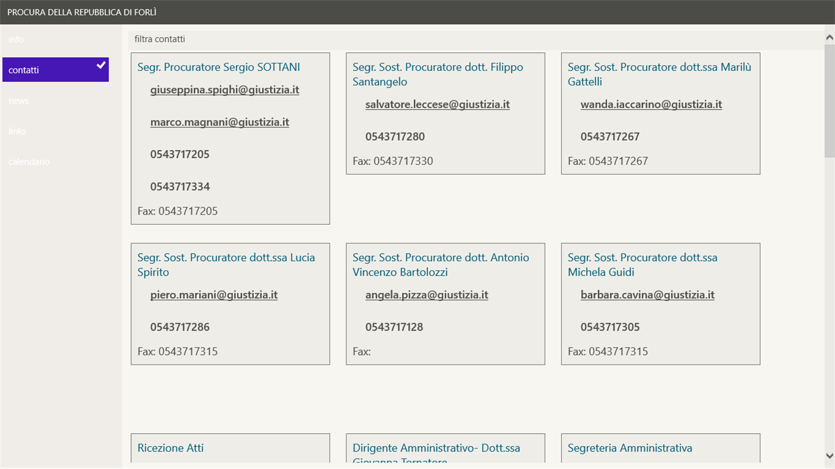Screen dimensions: 835x469
Task: Email barbara.cavina@giustizia.it
Action: click(x=647, y=295)
